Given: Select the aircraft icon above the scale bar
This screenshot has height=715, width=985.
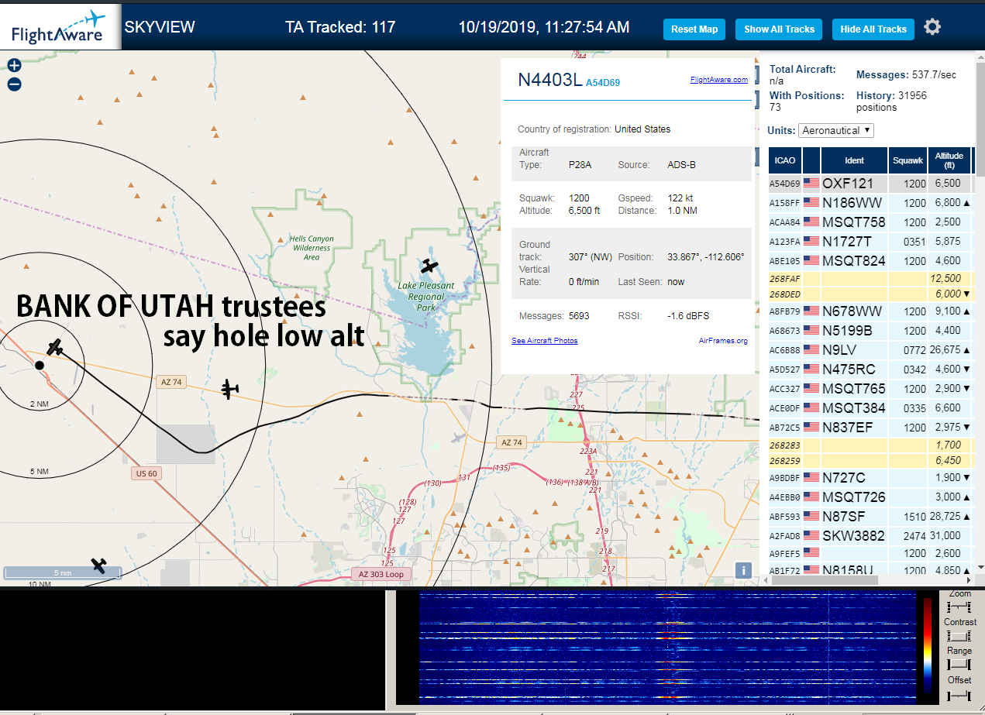Looking at the screenshot, I should click(98, 565).
